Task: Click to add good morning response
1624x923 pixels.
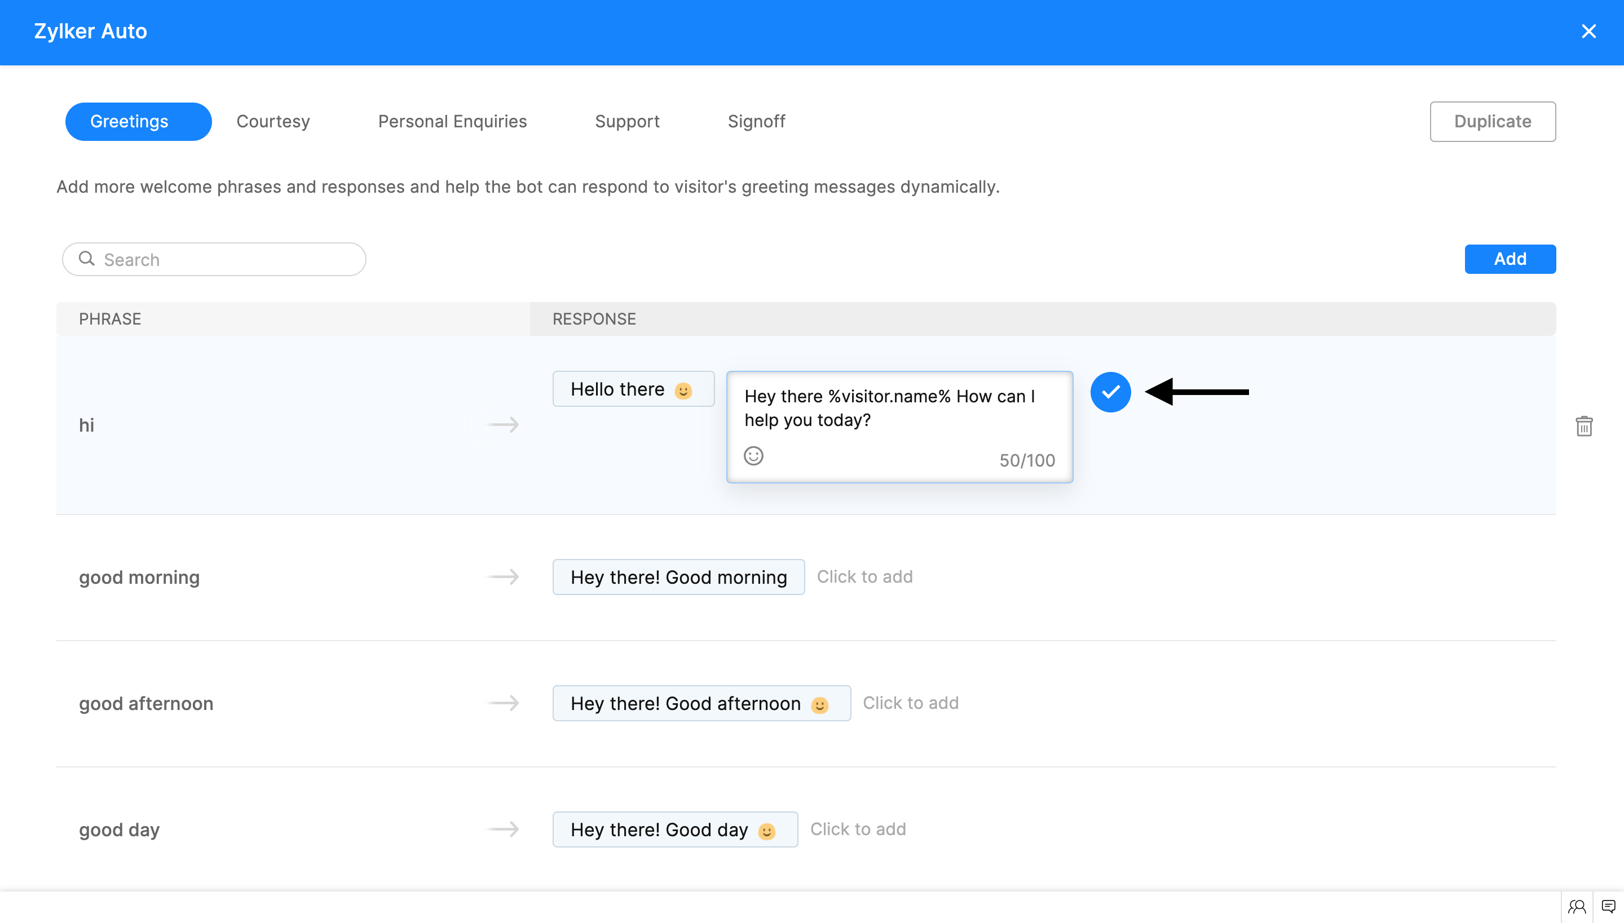Action: pos(864,576)
